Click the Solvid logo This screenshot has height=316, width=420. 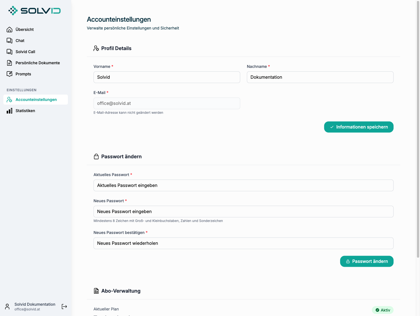[35, 11]
